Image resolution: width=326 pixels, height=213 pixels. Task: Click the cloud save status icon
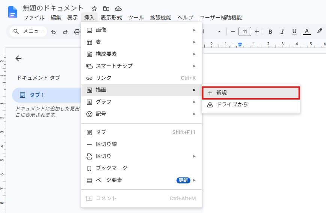coord(118,9)
